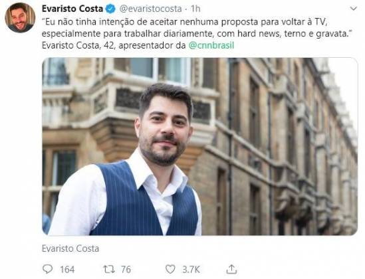Open the @evaristocosta handle link
The image size is (365, 279).
[151, 9]
